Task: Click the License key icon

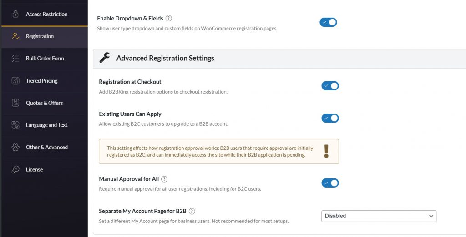Action: 15,170
